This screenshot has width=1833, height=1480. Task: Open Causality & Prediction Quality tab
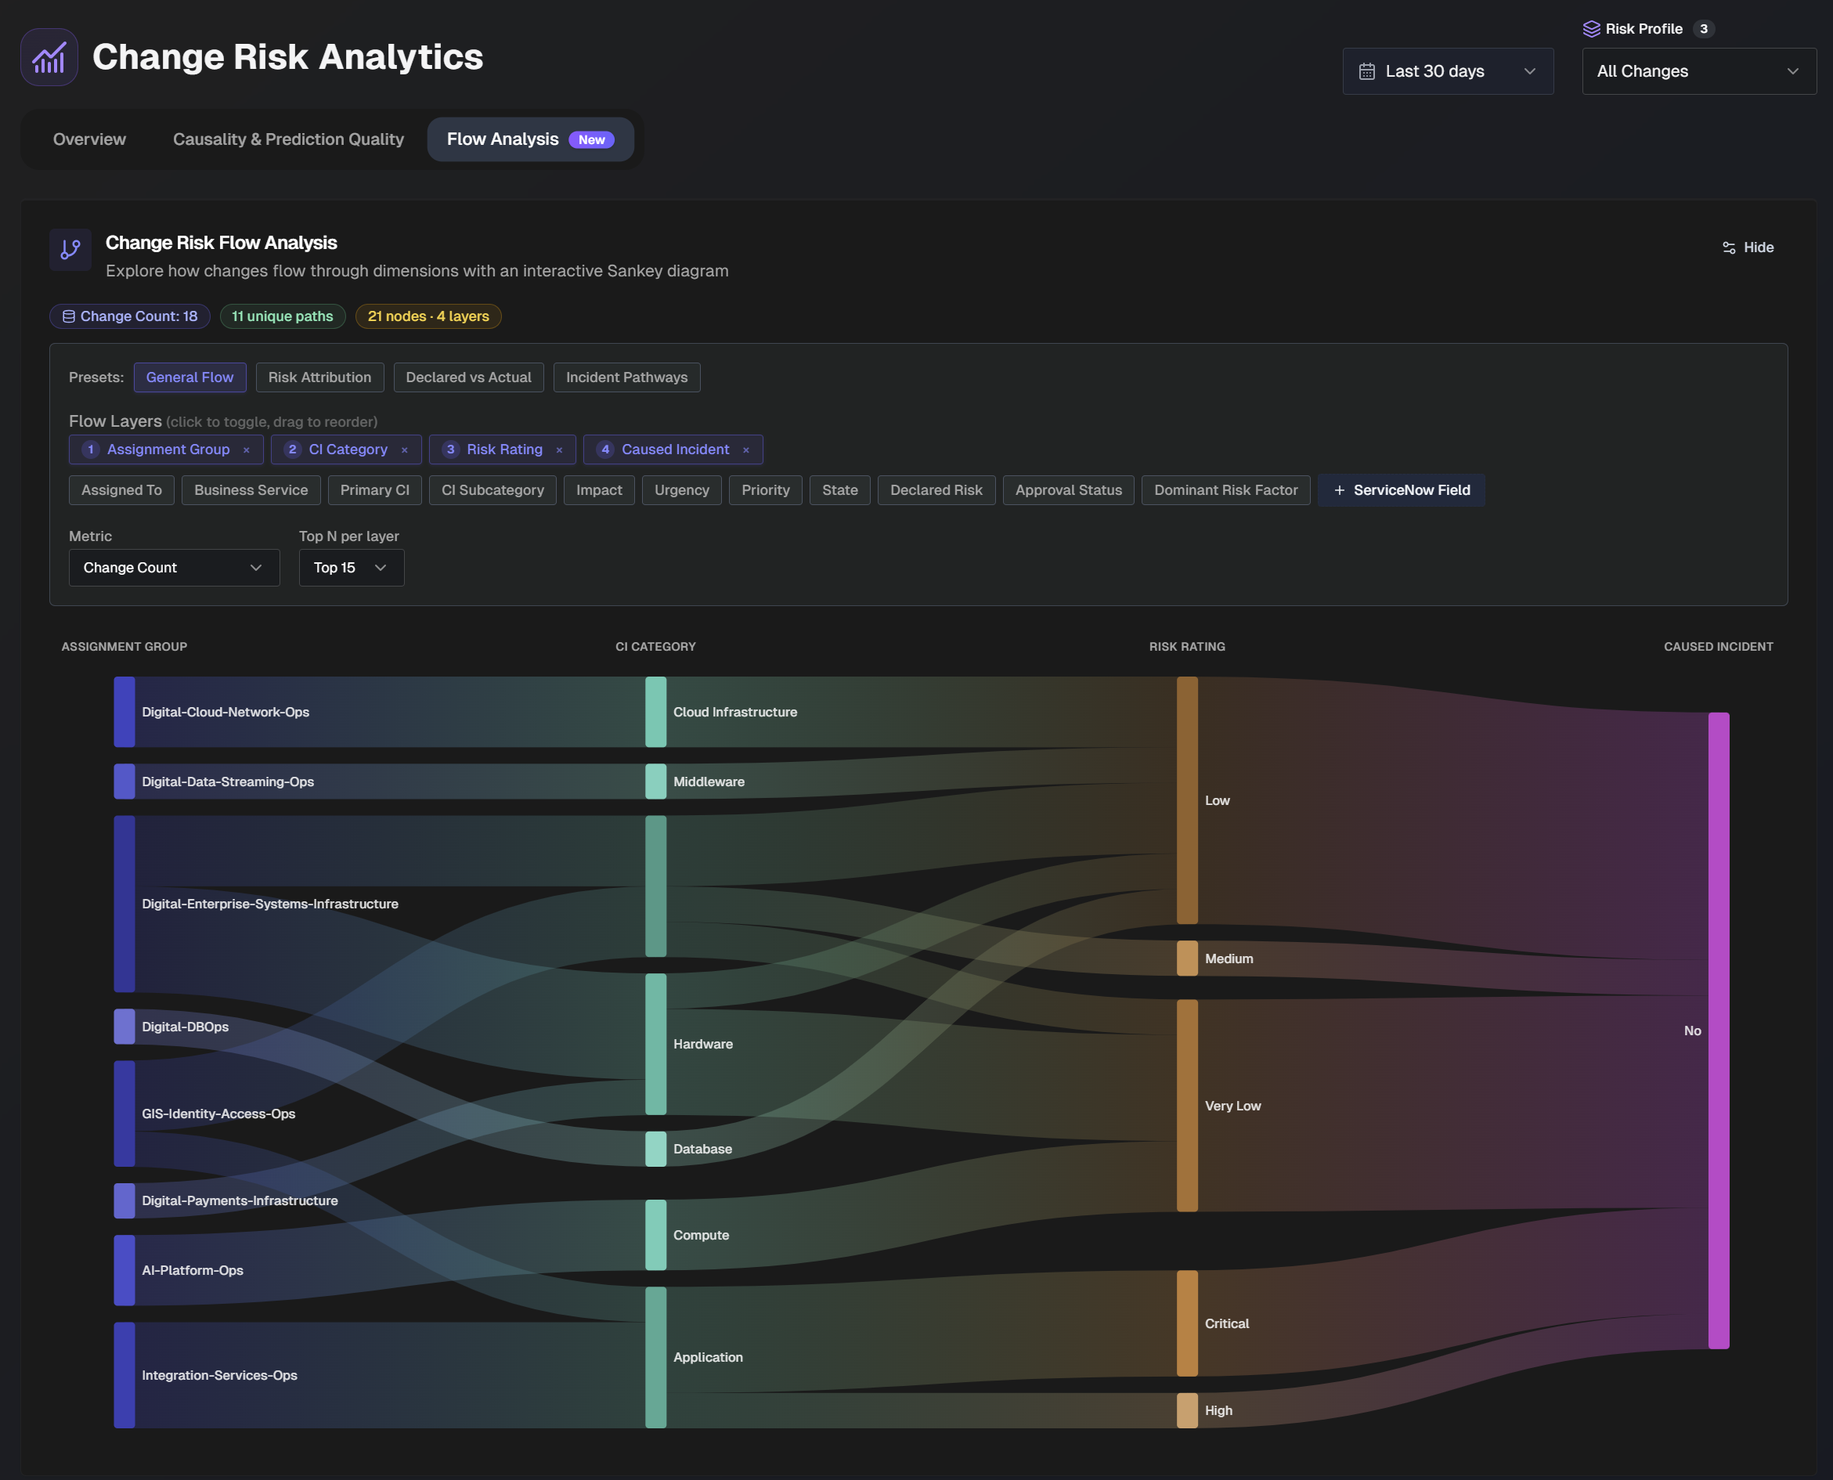[x=288, y=139]
